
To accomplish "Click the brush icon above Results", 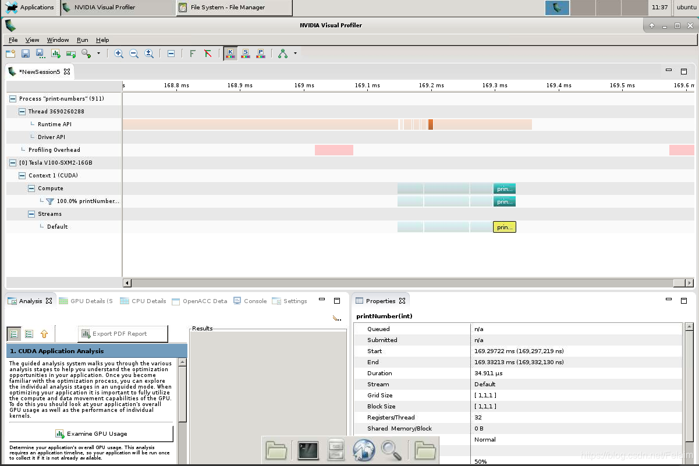I will 337,318.
